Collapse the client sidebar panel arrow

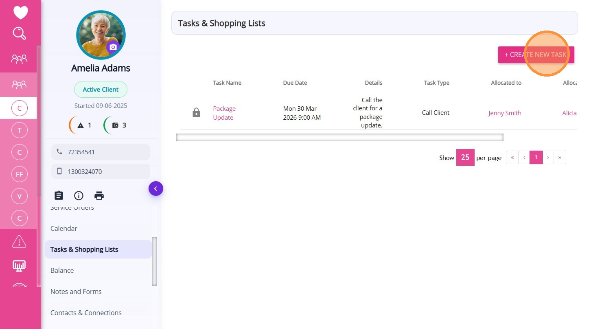pos(155,189)
